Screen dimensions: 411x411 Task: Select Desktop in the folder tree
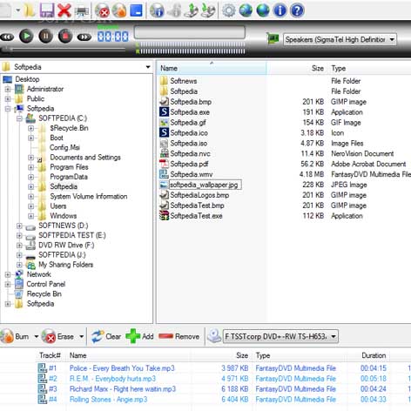coord(27,79)
